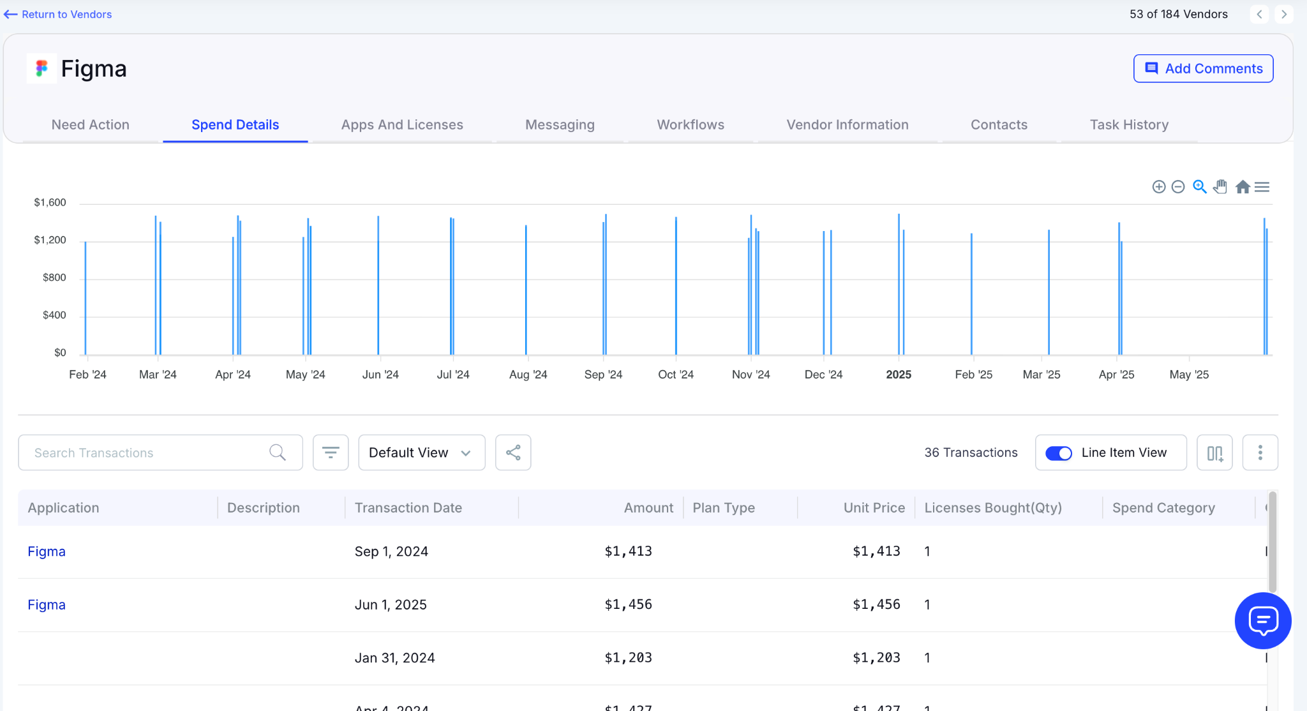1307x711 pixels.
Task: Open the add columns icon button
Action: pos(1214,453)
